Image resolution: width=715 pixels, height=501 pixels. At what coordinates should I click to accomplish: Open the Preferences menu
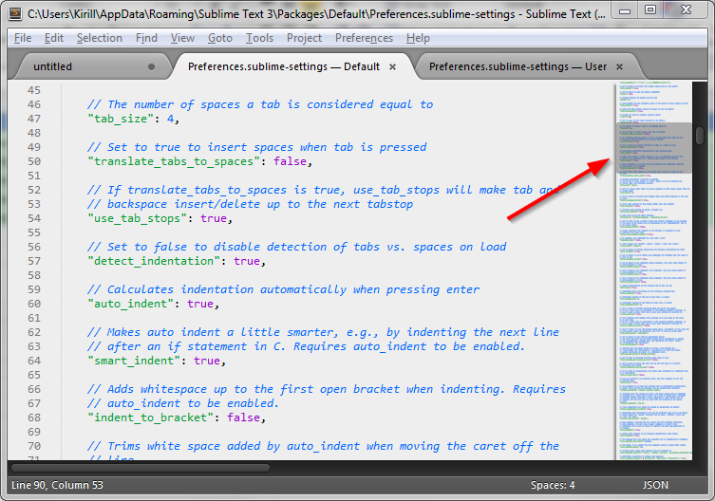pos(364,38)
